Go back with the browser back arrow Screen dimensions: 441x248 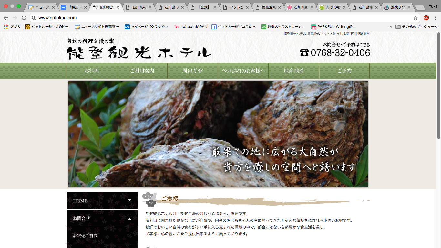[6, 18]
